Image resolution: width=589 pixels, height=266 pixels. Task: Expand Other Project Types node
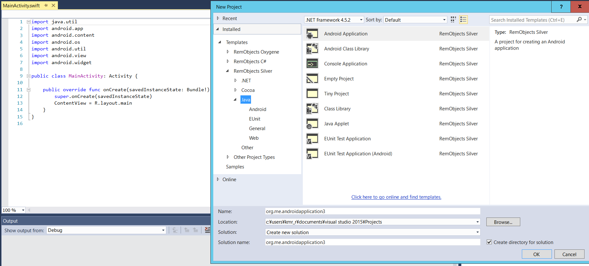click(228, 157)
